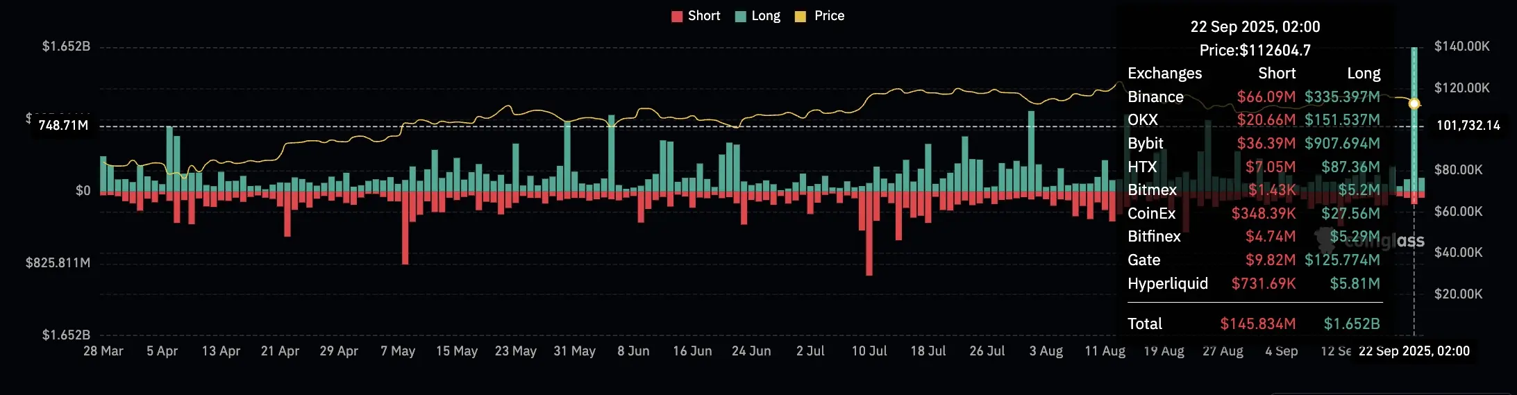Screen dimensions: 1517x395
Task: Select the 10 Jul date axis label
Action: click(869, 351)
